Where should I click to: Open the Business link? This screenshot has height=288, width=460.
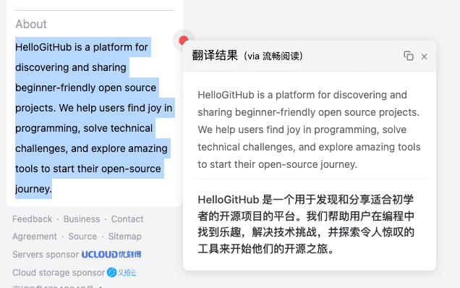coord(82,219)
